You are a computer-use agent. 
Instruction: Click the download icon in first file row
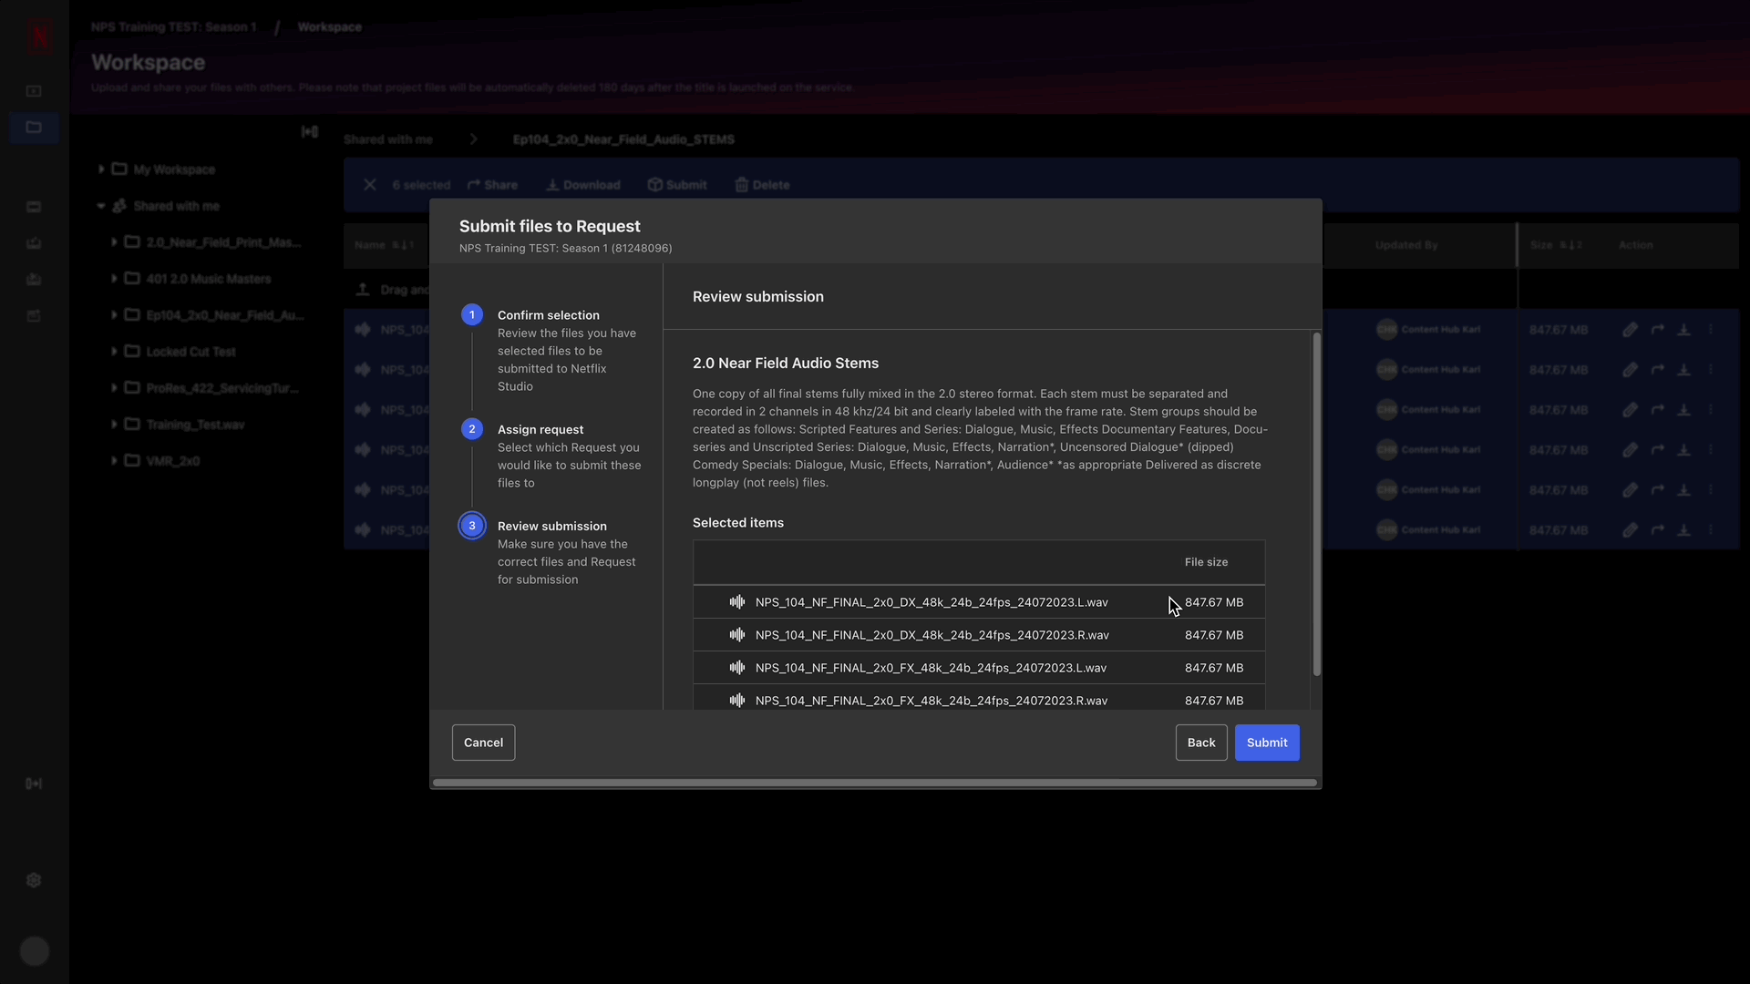(x=1684, y=330)
